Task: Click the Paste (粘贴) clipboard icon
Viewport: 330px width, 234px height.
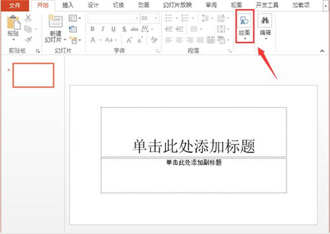Action: coord(13,22)
